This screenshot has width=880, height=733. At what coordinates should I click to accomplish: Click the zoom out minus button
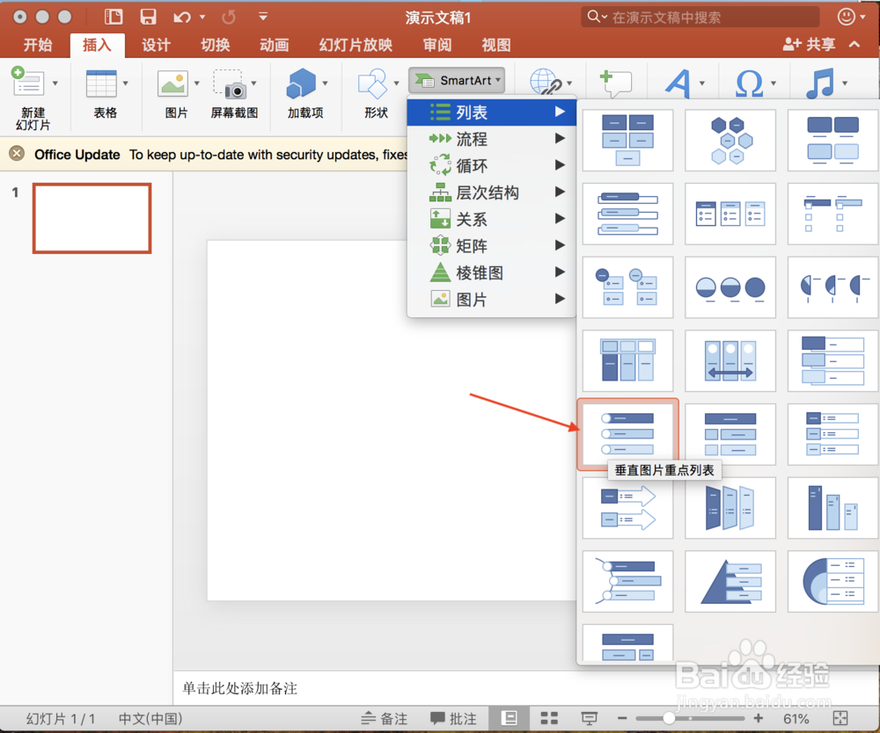point(622,718)
